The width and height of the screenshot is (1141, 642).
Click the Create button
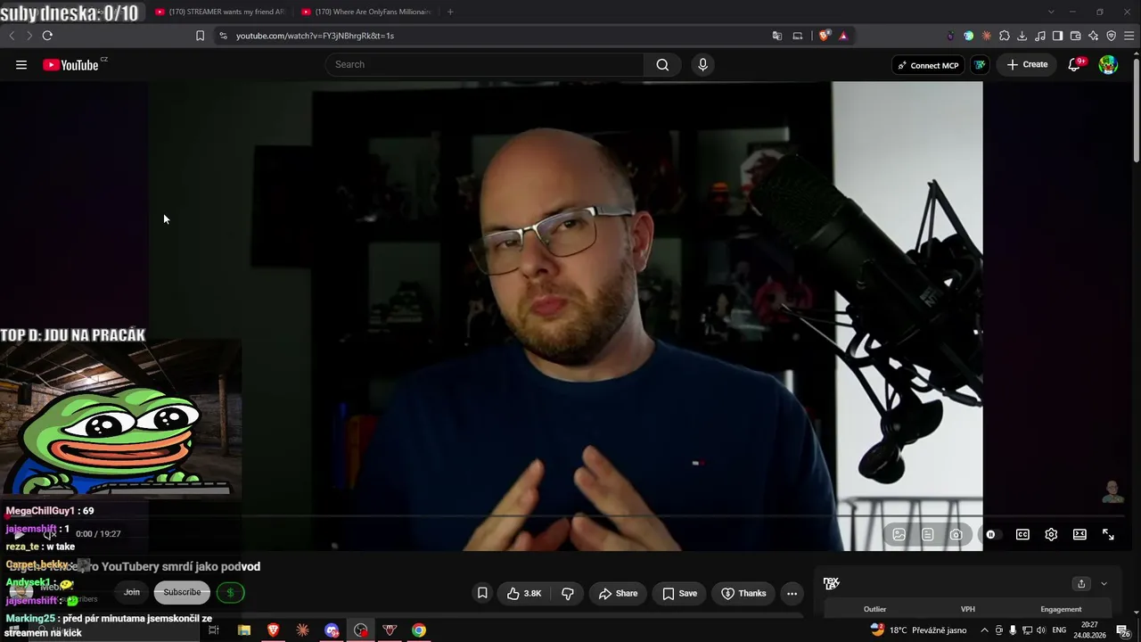click(x=1027, y=65)
